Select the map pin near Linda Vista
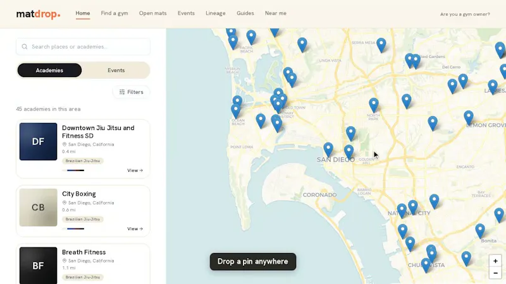506x284 pixels. [x=302, y=45]
